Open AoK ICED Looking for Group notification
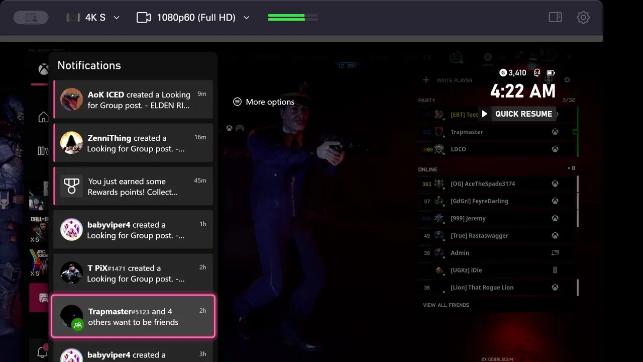643x362 pixels. (x=133, y=100)
